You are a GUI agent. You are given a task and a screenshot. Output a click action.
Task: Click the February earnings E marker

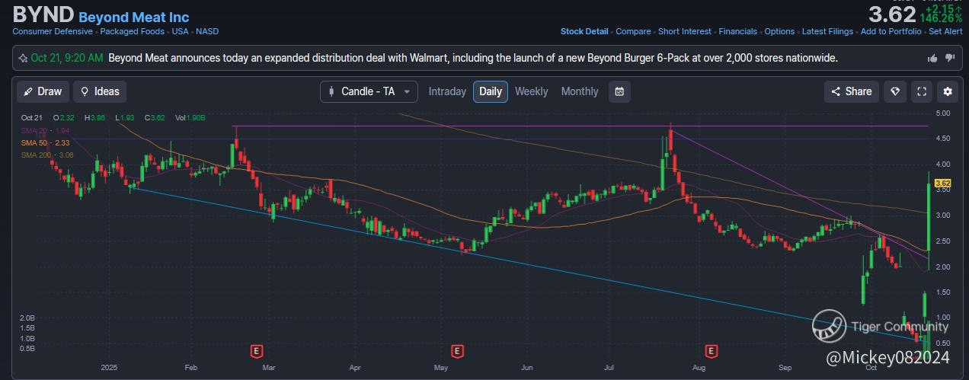(257, 351)
